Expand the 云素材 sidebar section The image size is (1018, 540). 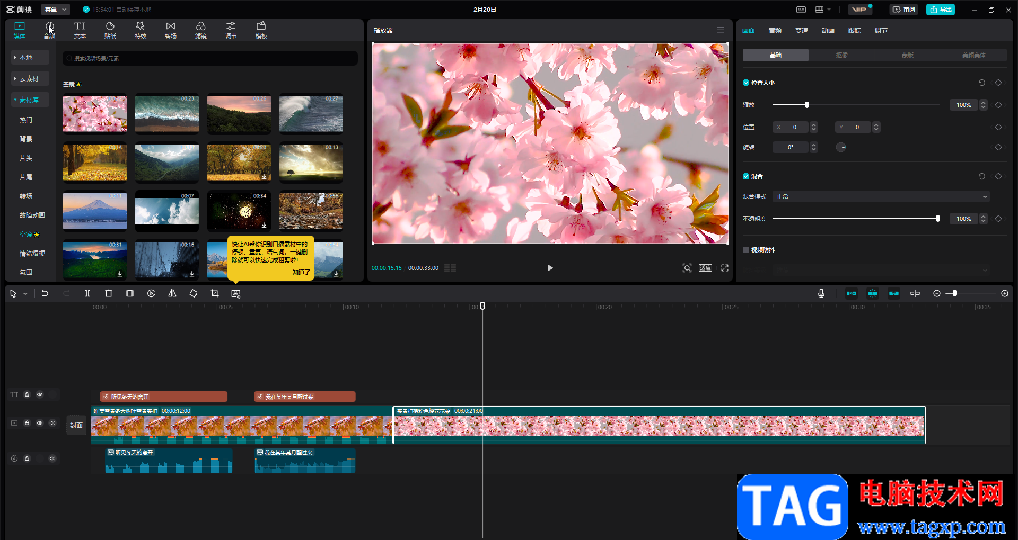tap(29, 79)
